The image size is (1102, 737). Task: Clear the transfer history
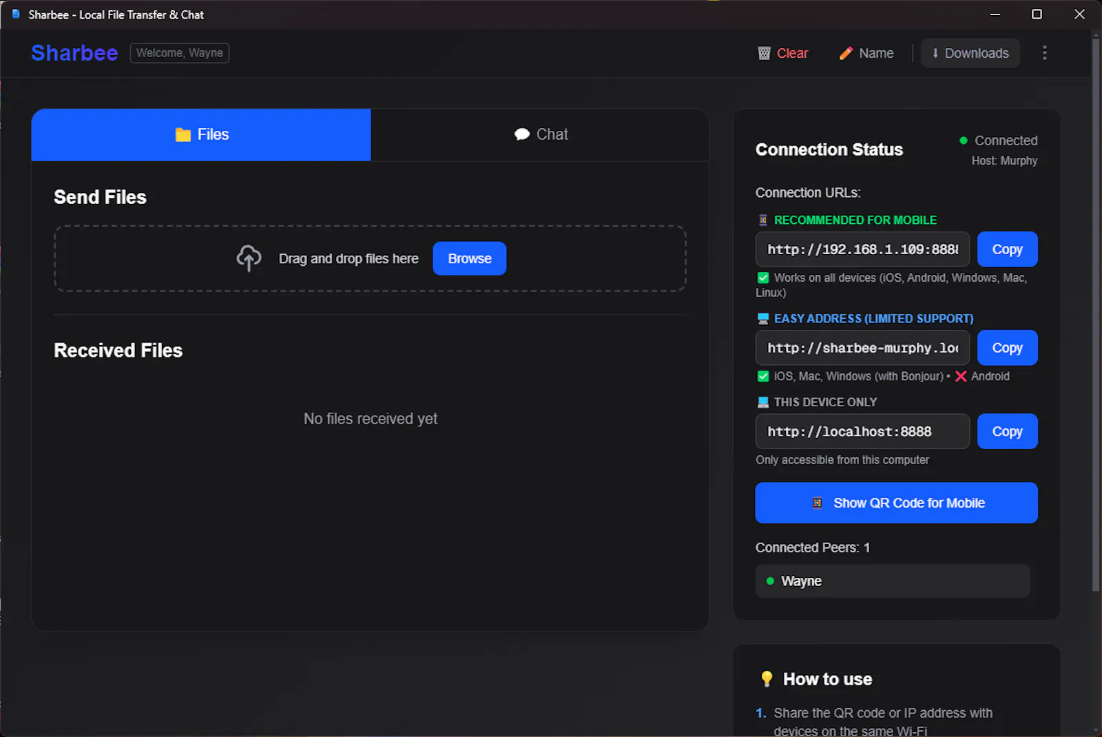click(783, 53)
